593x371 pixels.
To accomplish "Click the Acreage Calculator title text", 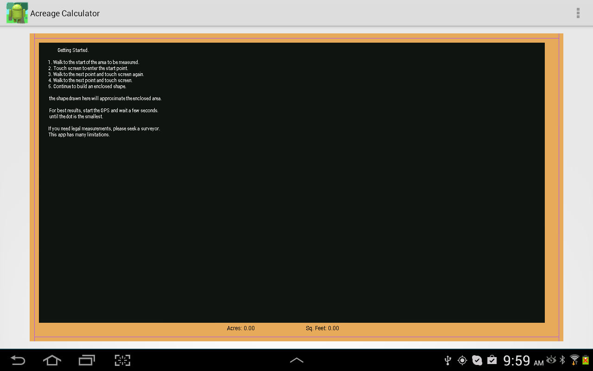I will [x=65, y=13].
